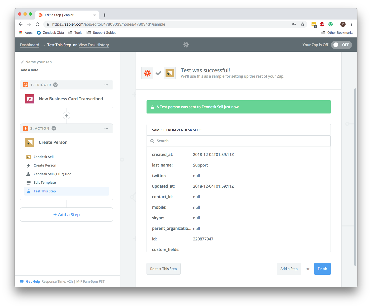Select id value 220877947

(203, 239)
